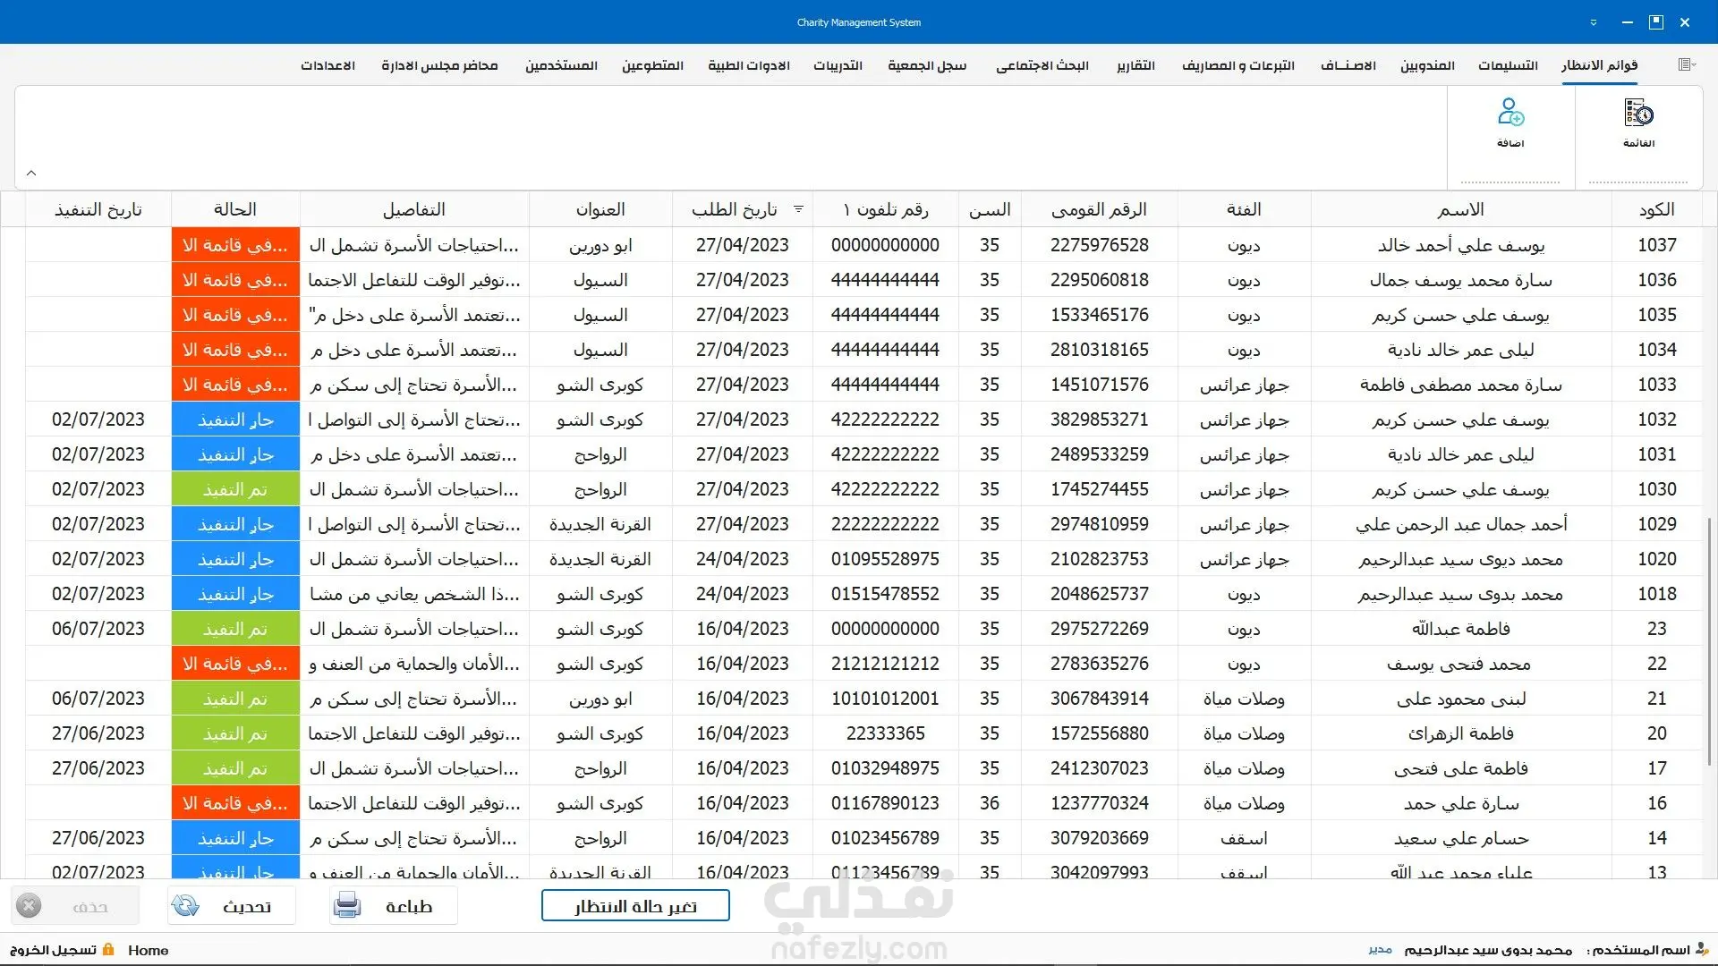1718x966 pixels.
Task: Click the red status cell of row 1037
Action: point(235,245)
